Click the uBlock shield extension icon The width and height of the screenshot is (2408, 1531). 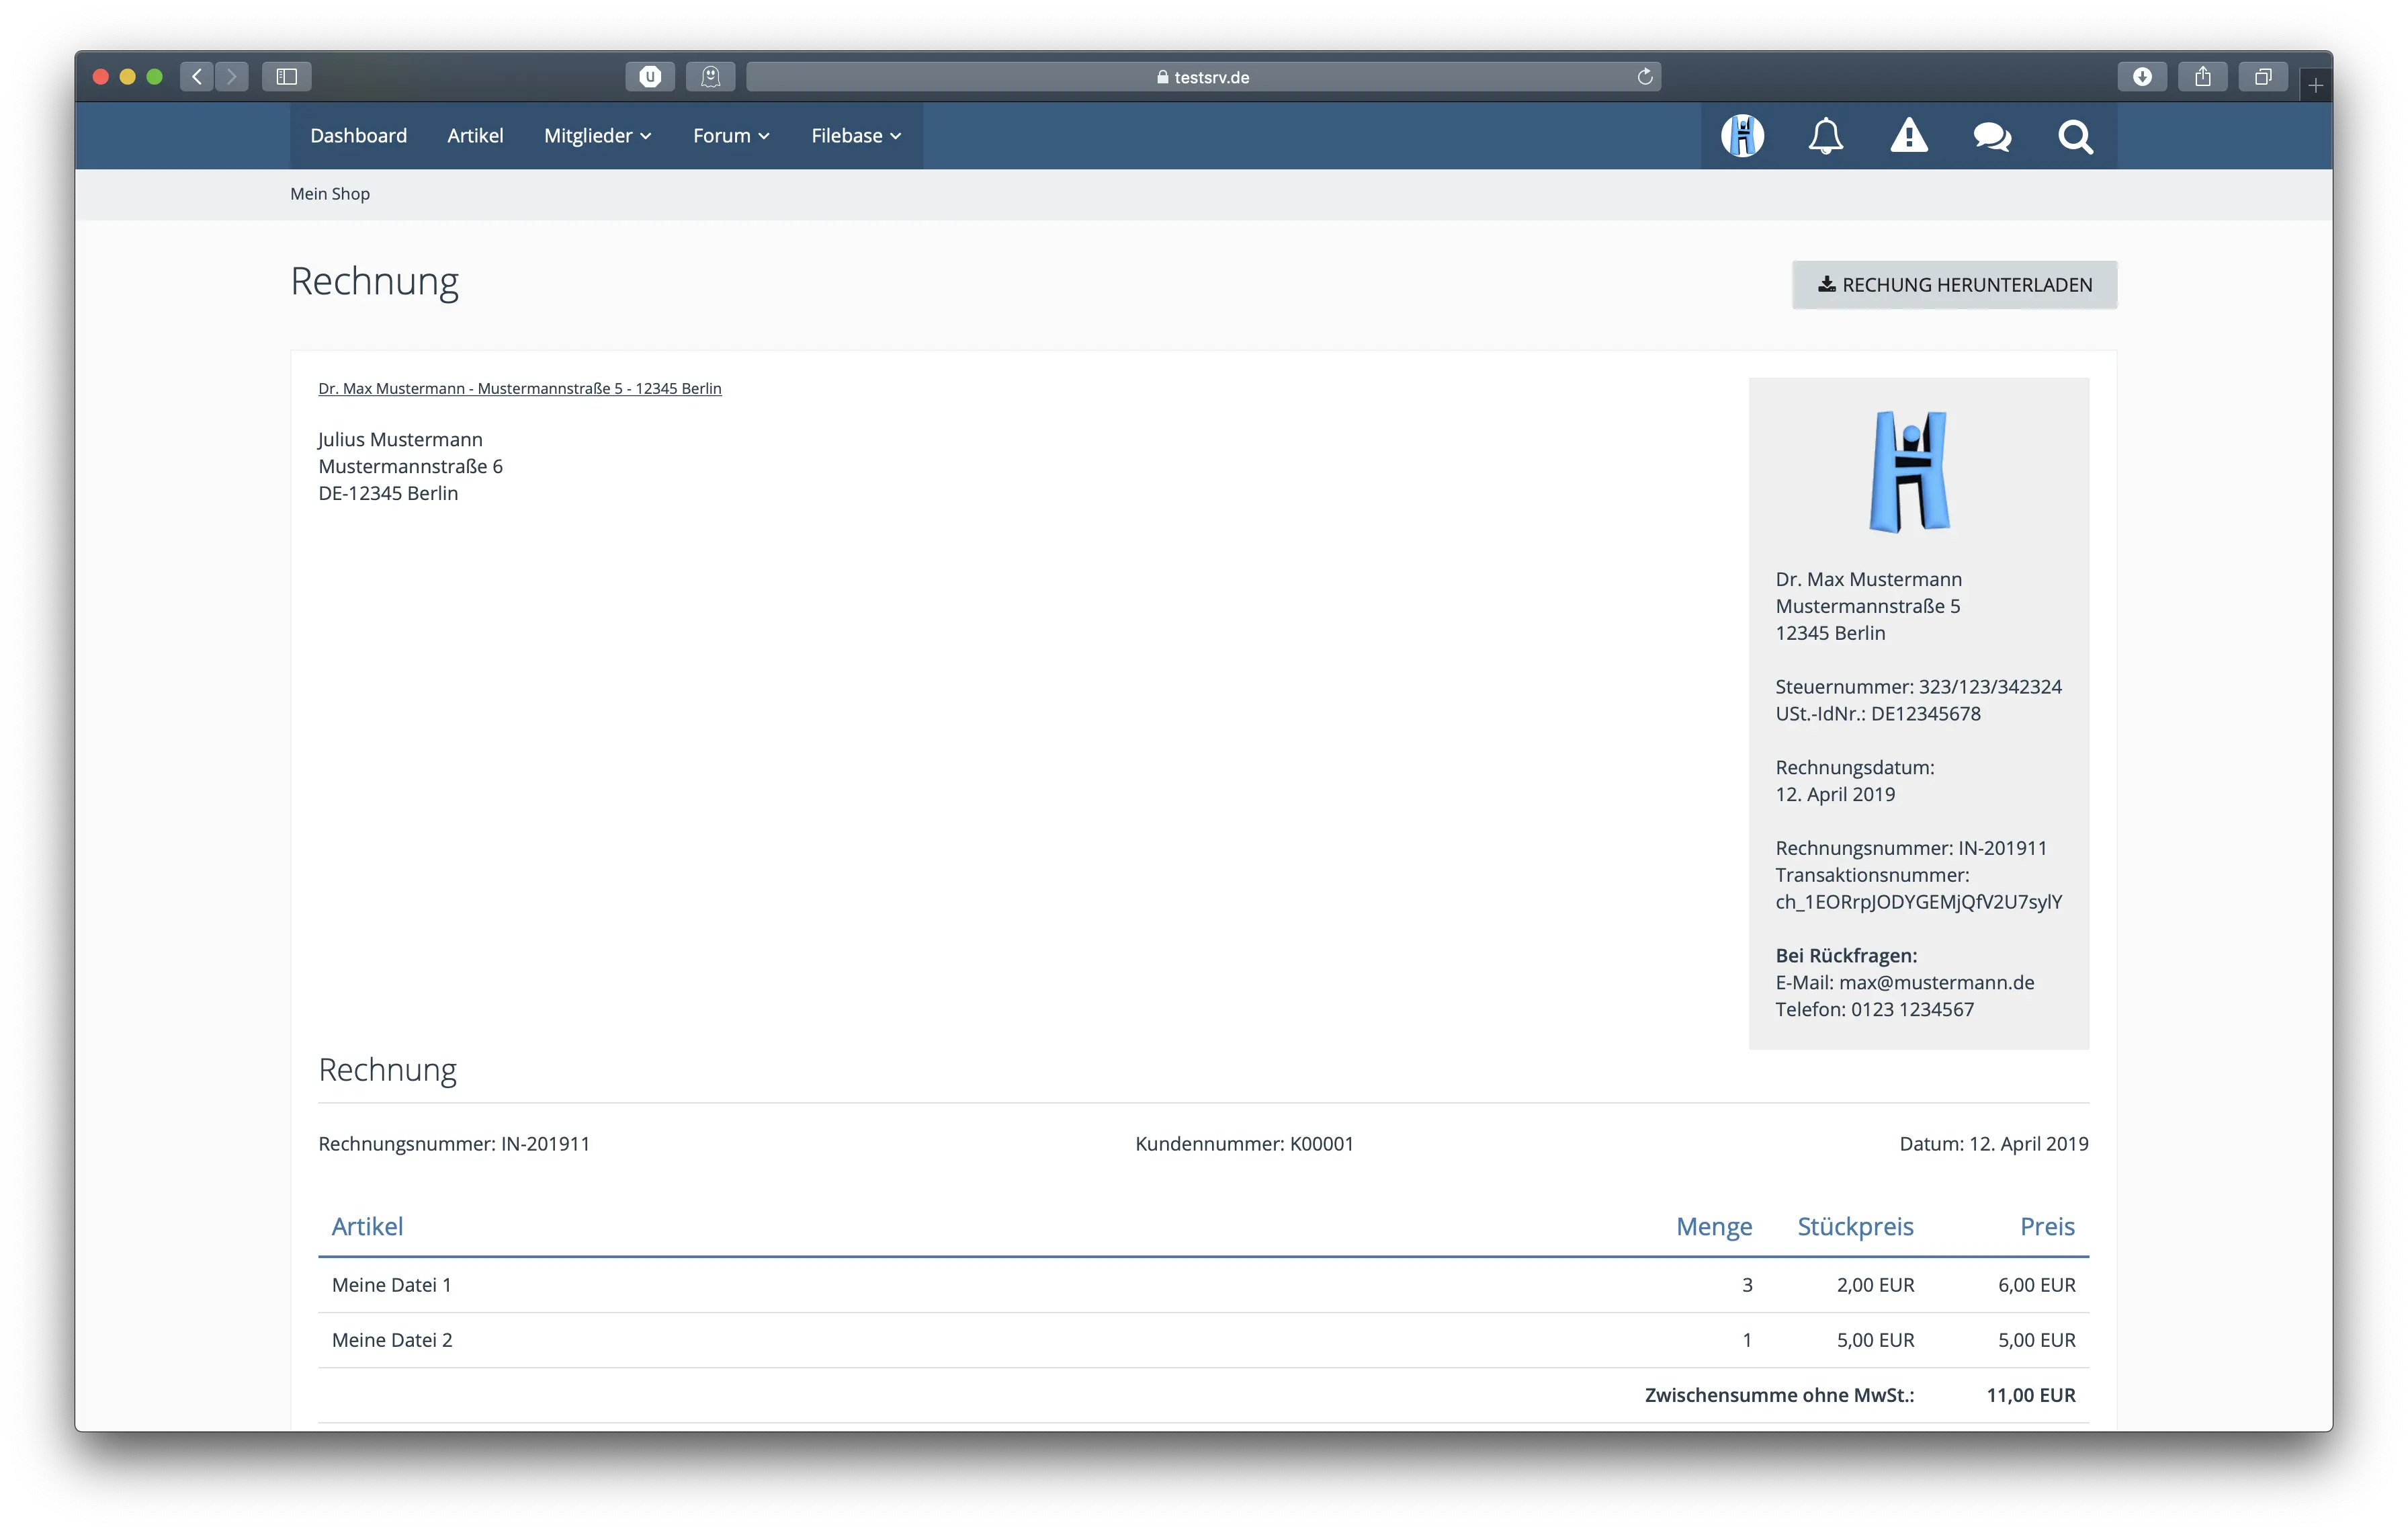point(650,77)
